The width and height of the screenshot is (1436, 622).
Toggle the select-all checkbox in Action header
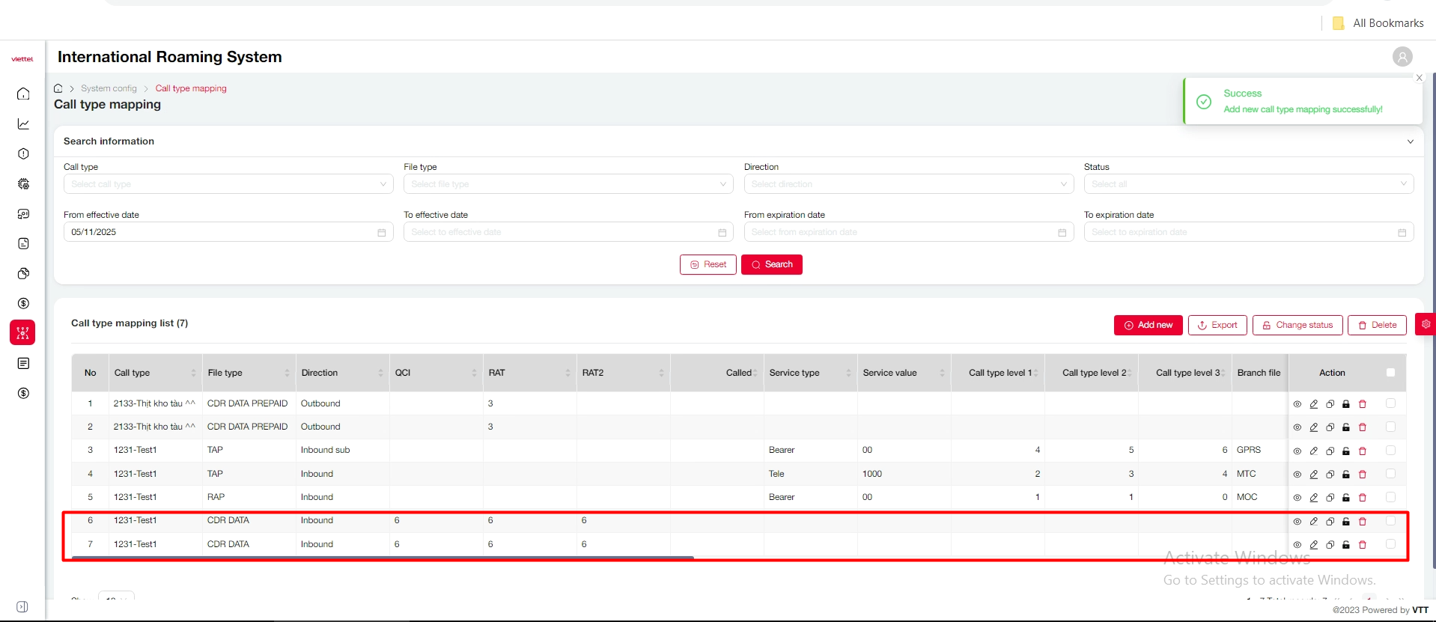click(x=1390, y=373)
